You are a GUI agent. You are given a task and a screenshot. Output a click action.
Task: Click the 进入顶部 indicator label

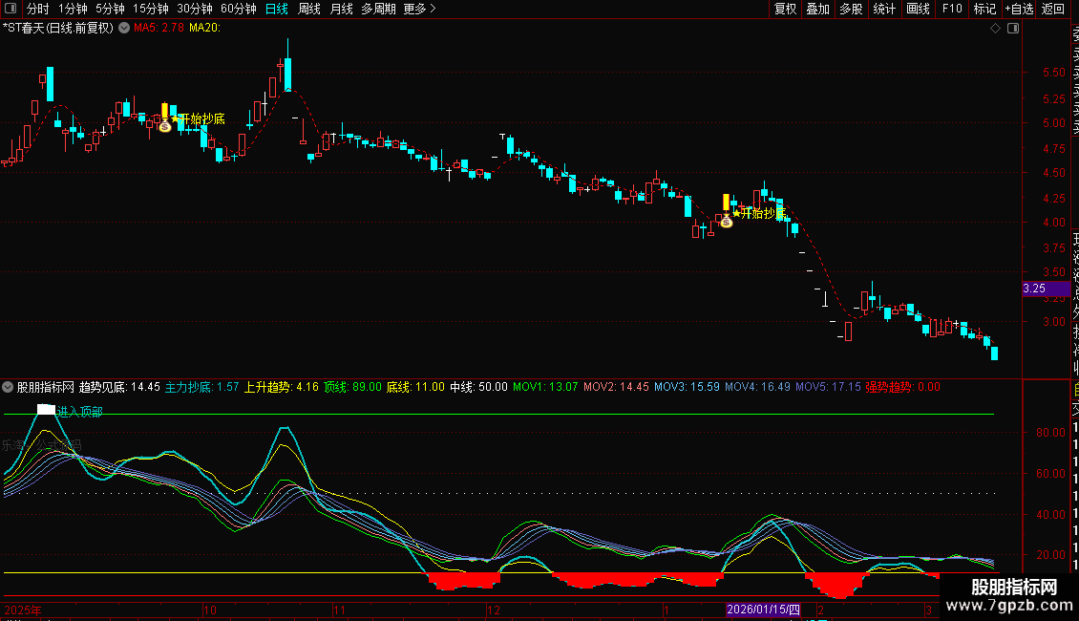(79, 412)
